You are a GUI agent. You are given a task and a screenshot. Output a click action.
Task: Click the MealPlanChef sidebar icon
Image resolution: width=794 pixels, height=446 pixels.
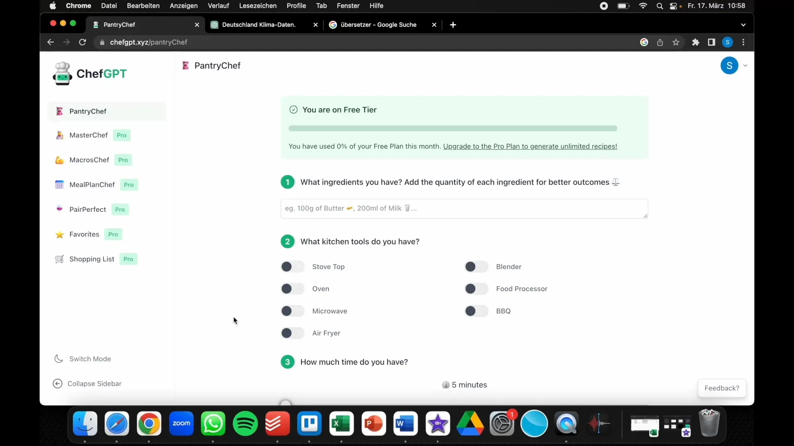click(x=59, y=184)
